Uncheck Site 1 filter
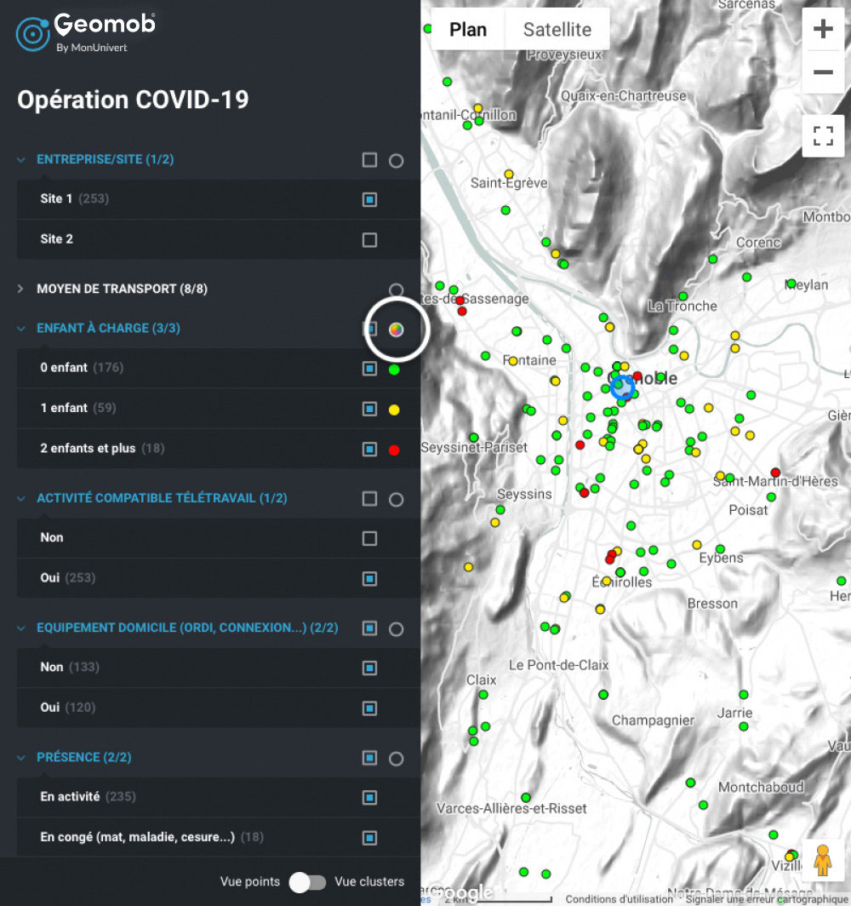 [x=369, y=200]
